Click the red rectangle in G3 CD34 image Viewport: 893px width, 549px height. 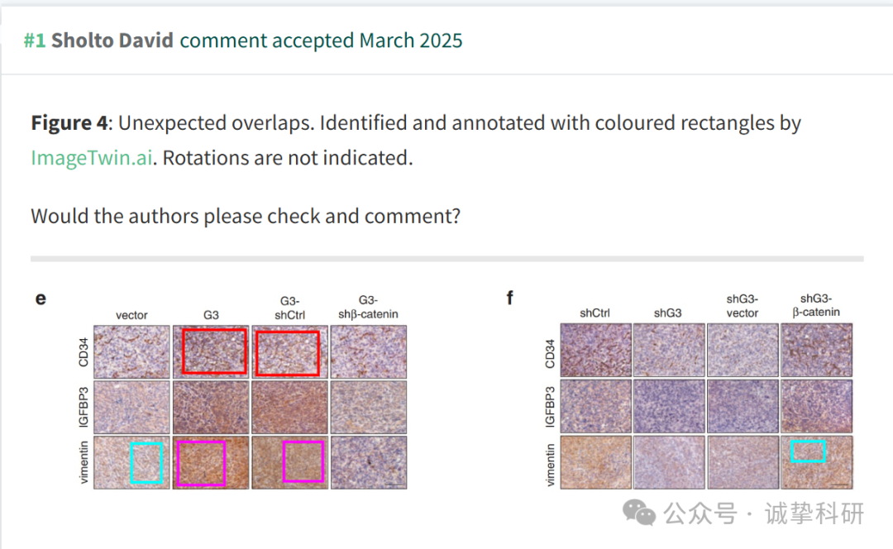(214, 351)
